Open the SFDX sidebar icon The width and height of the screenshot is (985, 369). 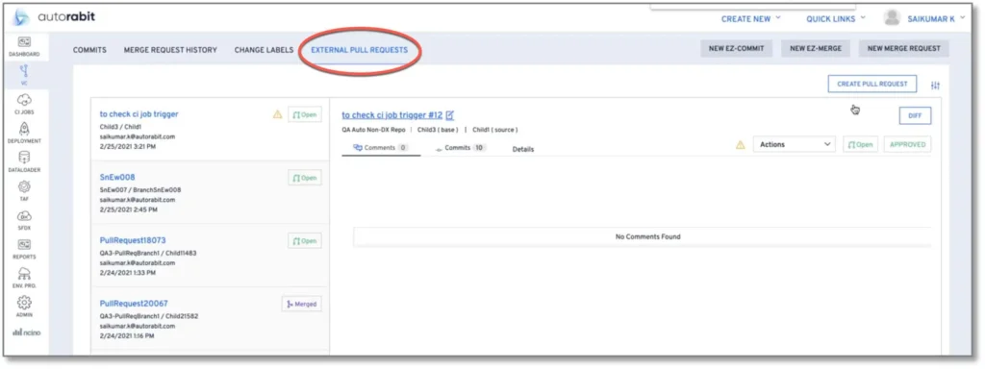coord(24,220)
